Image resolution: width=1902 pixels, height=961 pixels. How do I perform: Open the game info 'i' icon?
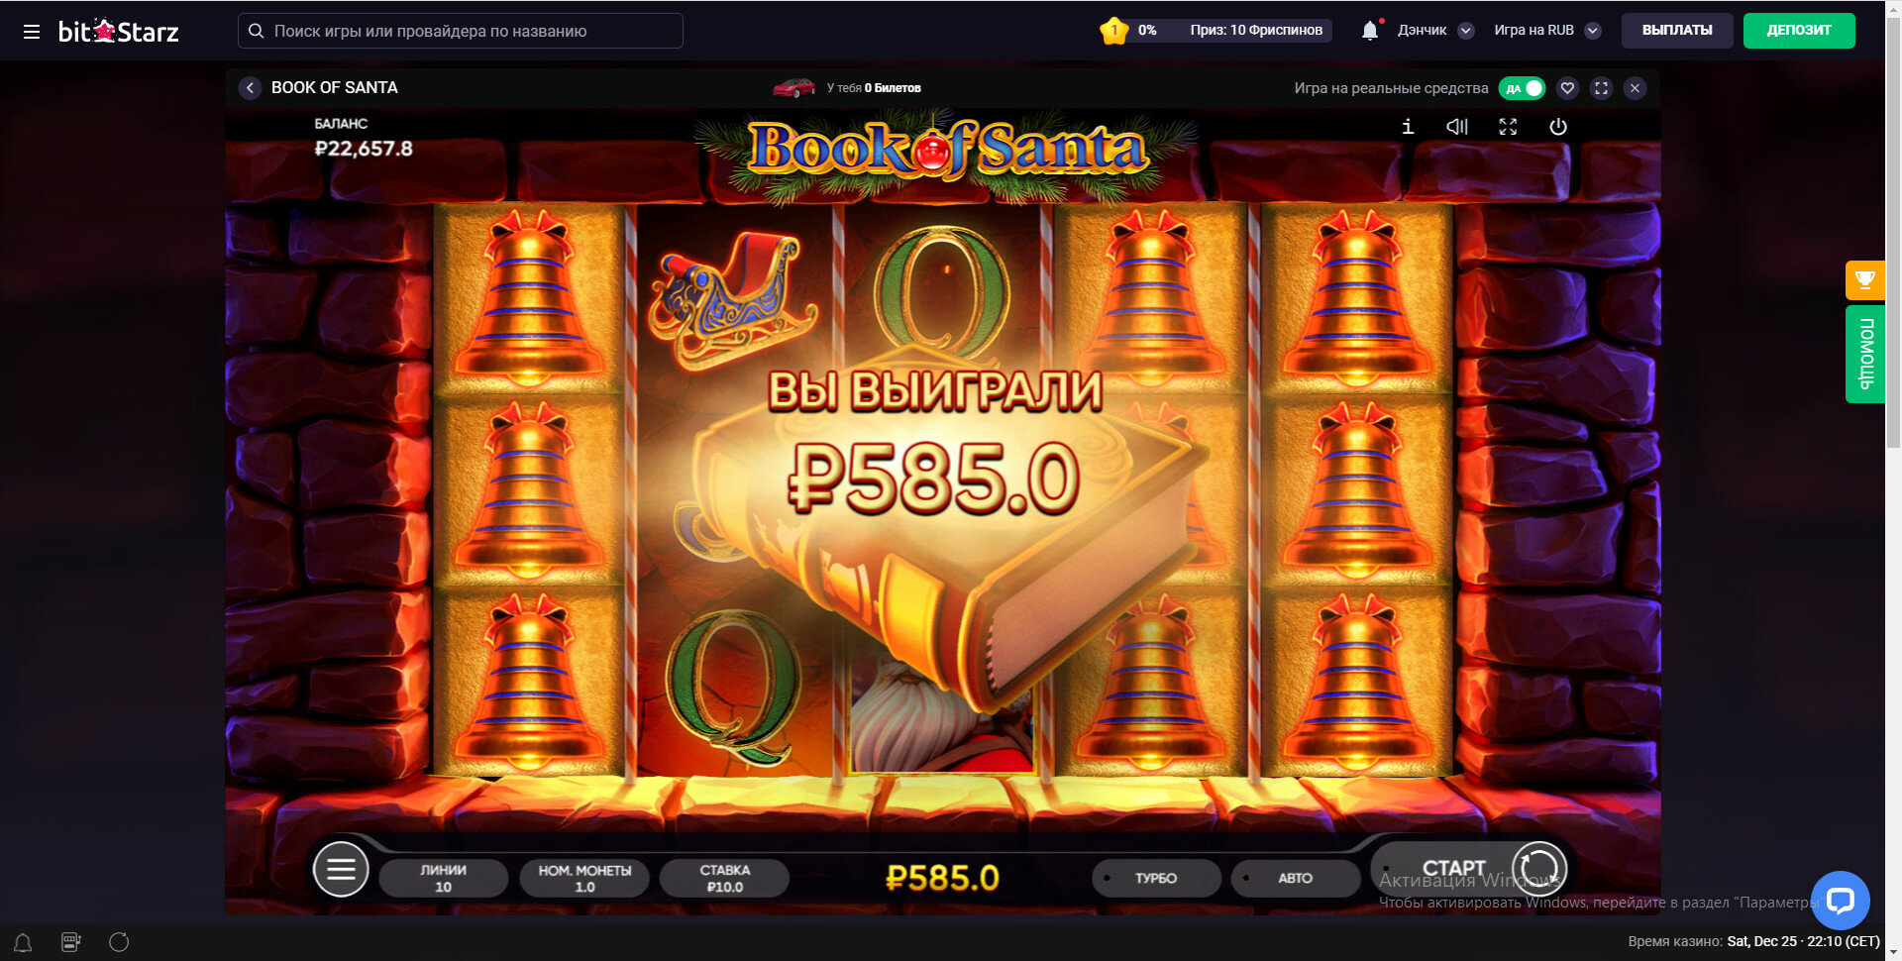point(1408,127)
